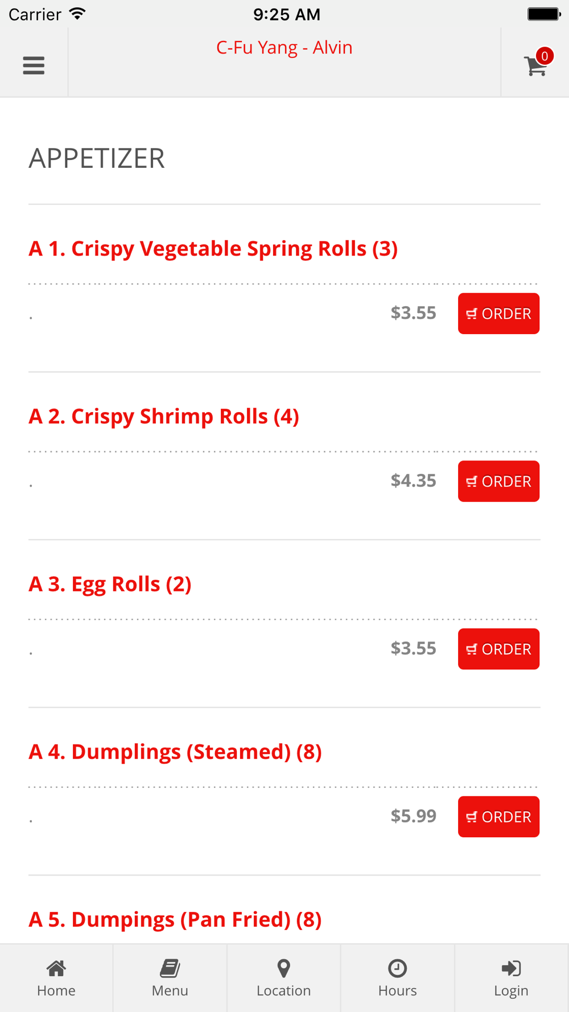
Task: Click the APPETIZER section heading
Action: coord(97,158)
